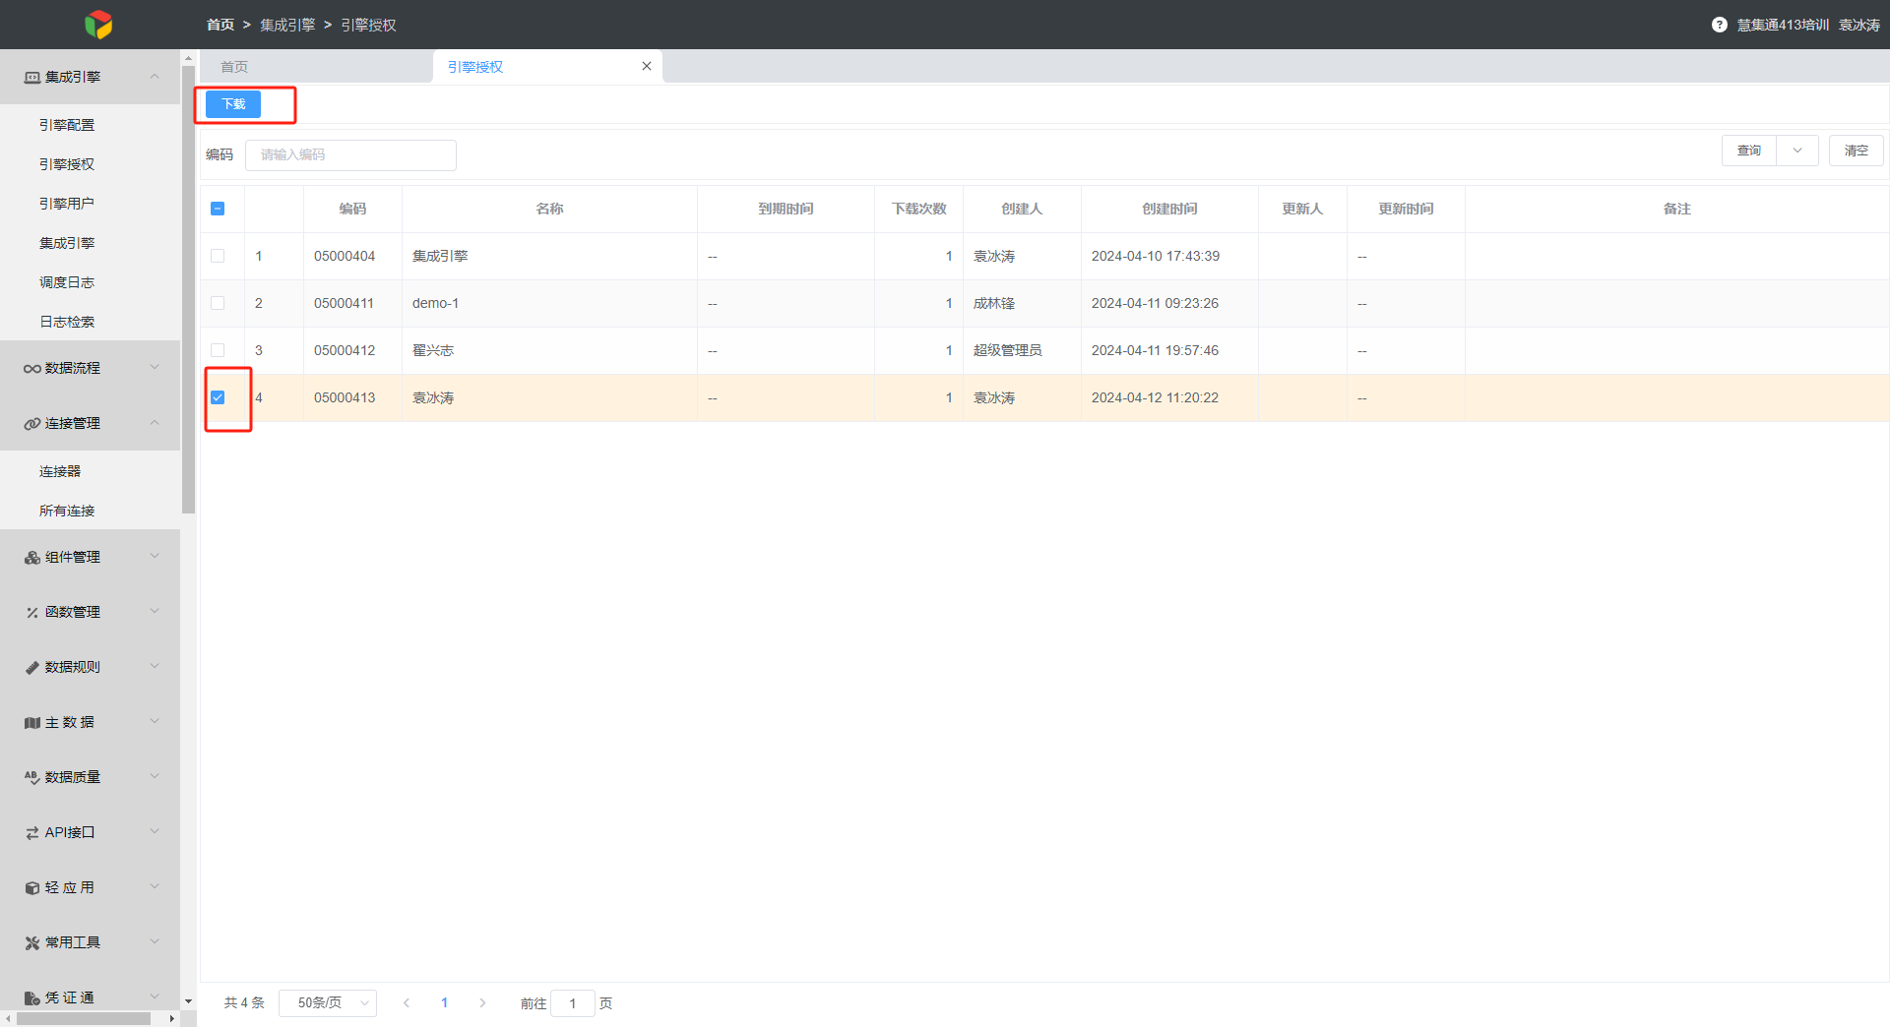This screenshot has height=1027, width=1890.
Task: Uncheck the row for 05000413
Action: [218, 397]
